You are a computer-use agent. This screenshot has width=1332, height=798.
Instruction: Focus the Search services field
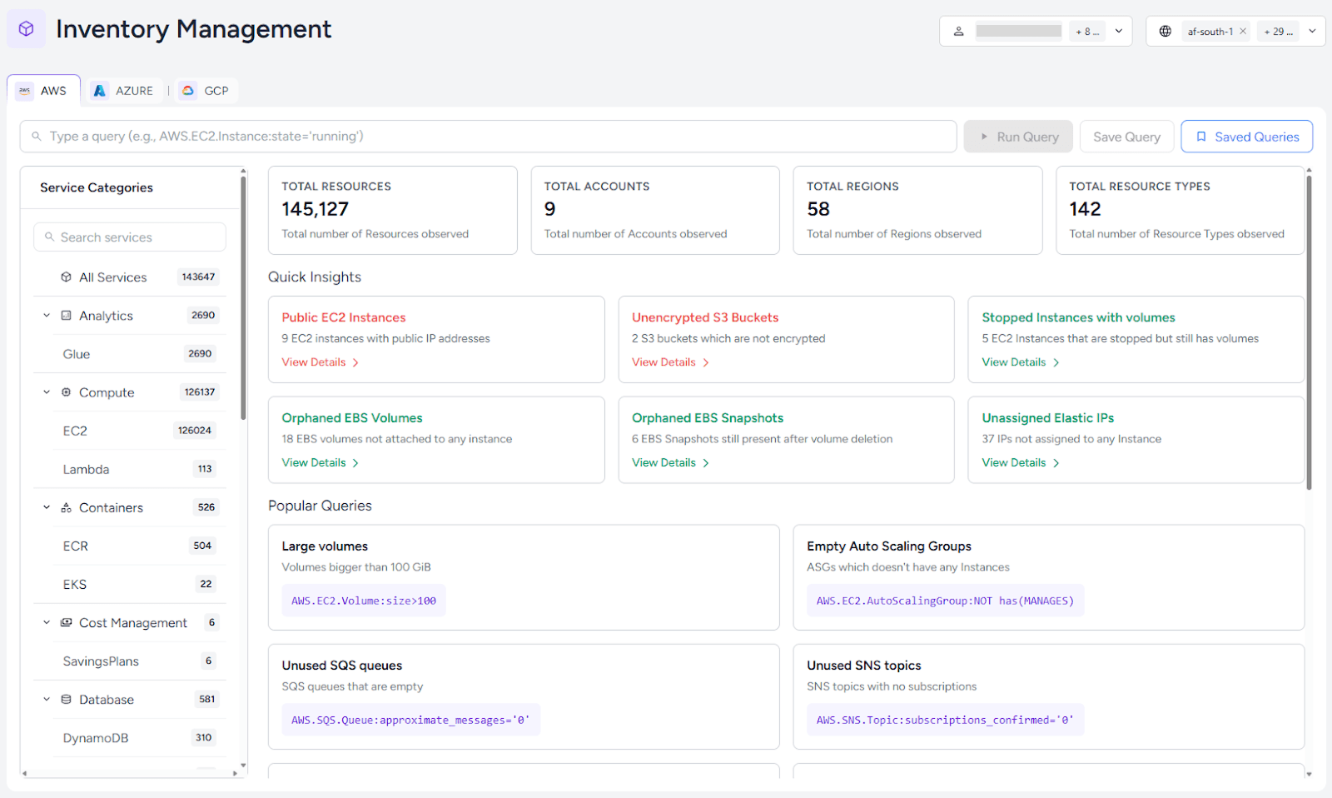point(130,237)
